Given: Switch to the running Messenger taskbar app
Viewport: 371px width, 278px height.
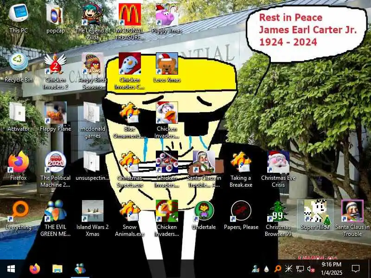Looking at the screenshot, I should [x=80, y=269].
